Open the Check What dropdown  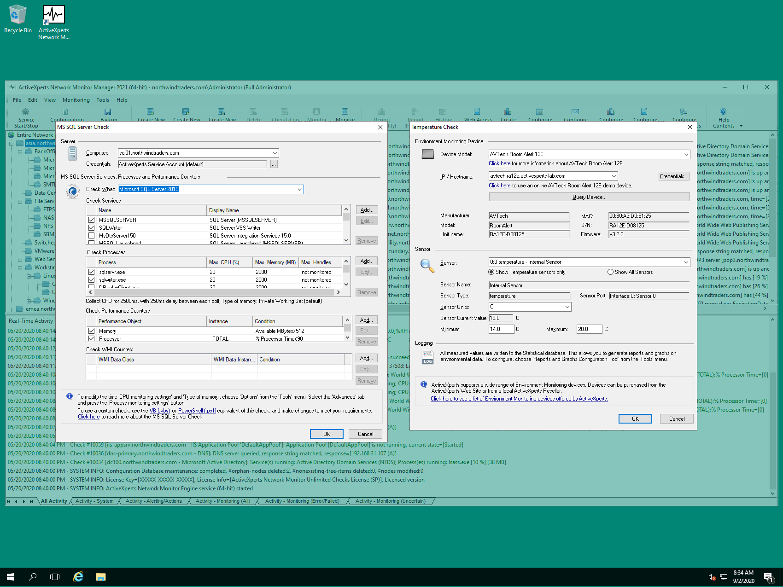[300, 189]
